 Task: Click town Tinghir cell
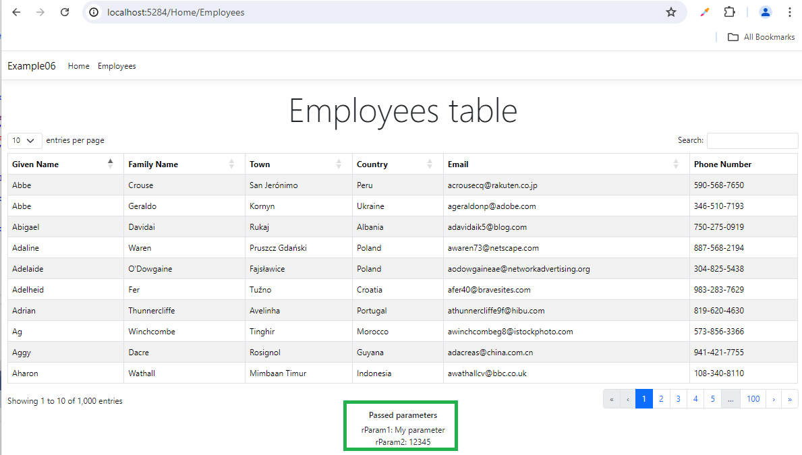point(298,331)
